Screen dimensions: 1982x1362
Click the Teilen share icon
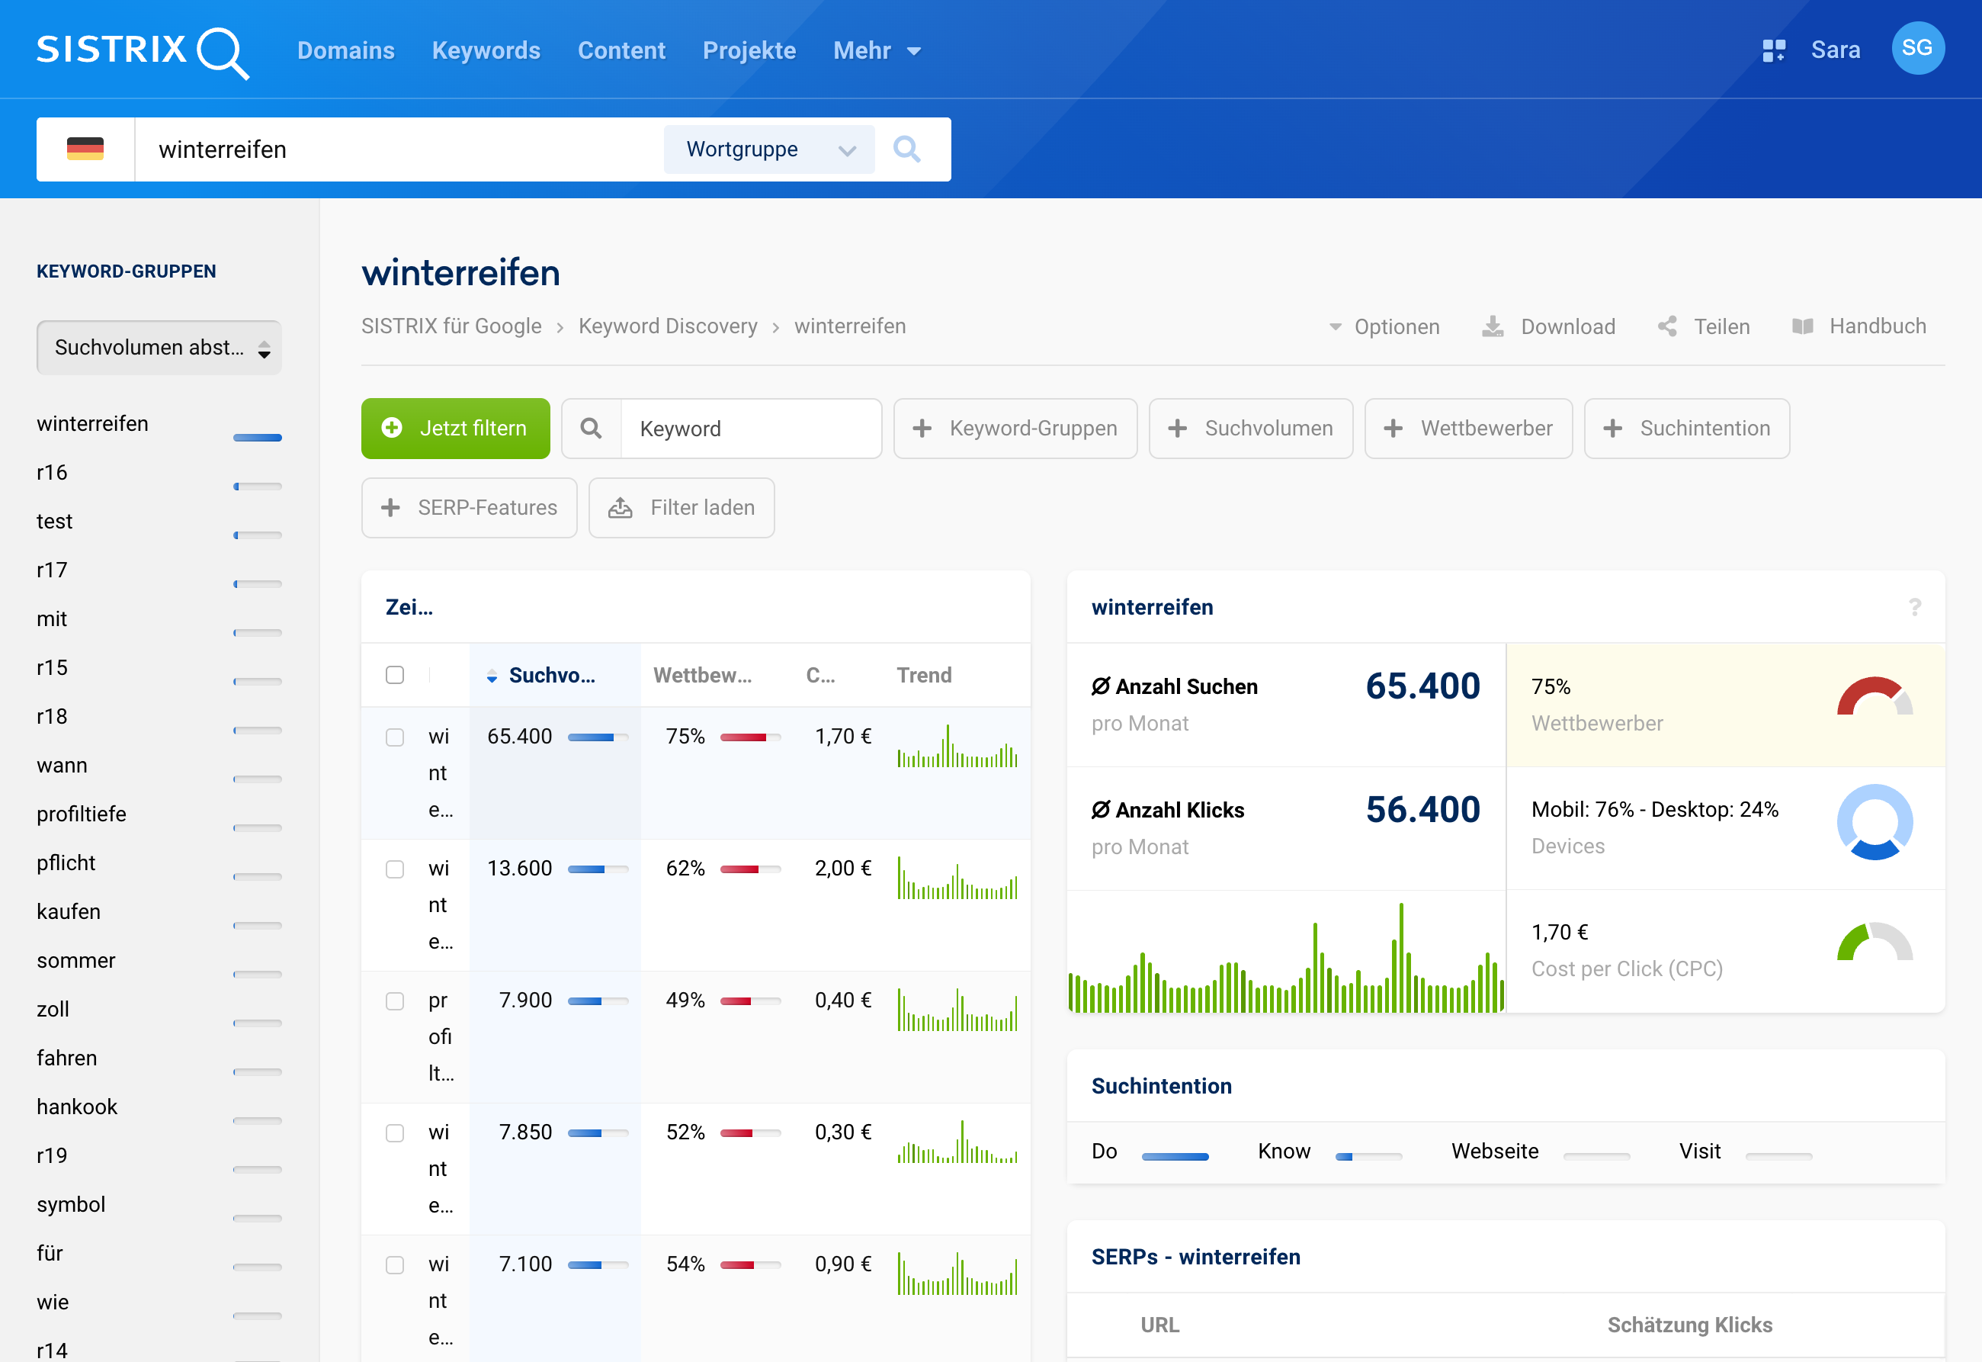(1667, 326)
